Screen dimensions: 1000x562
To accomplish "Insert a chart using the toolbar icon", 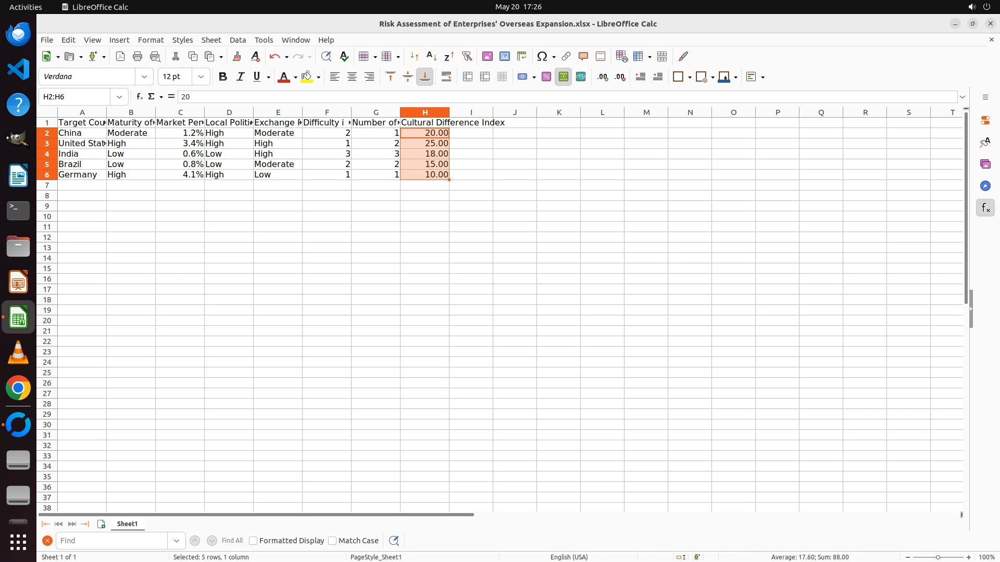I will (x=504, y=56).
